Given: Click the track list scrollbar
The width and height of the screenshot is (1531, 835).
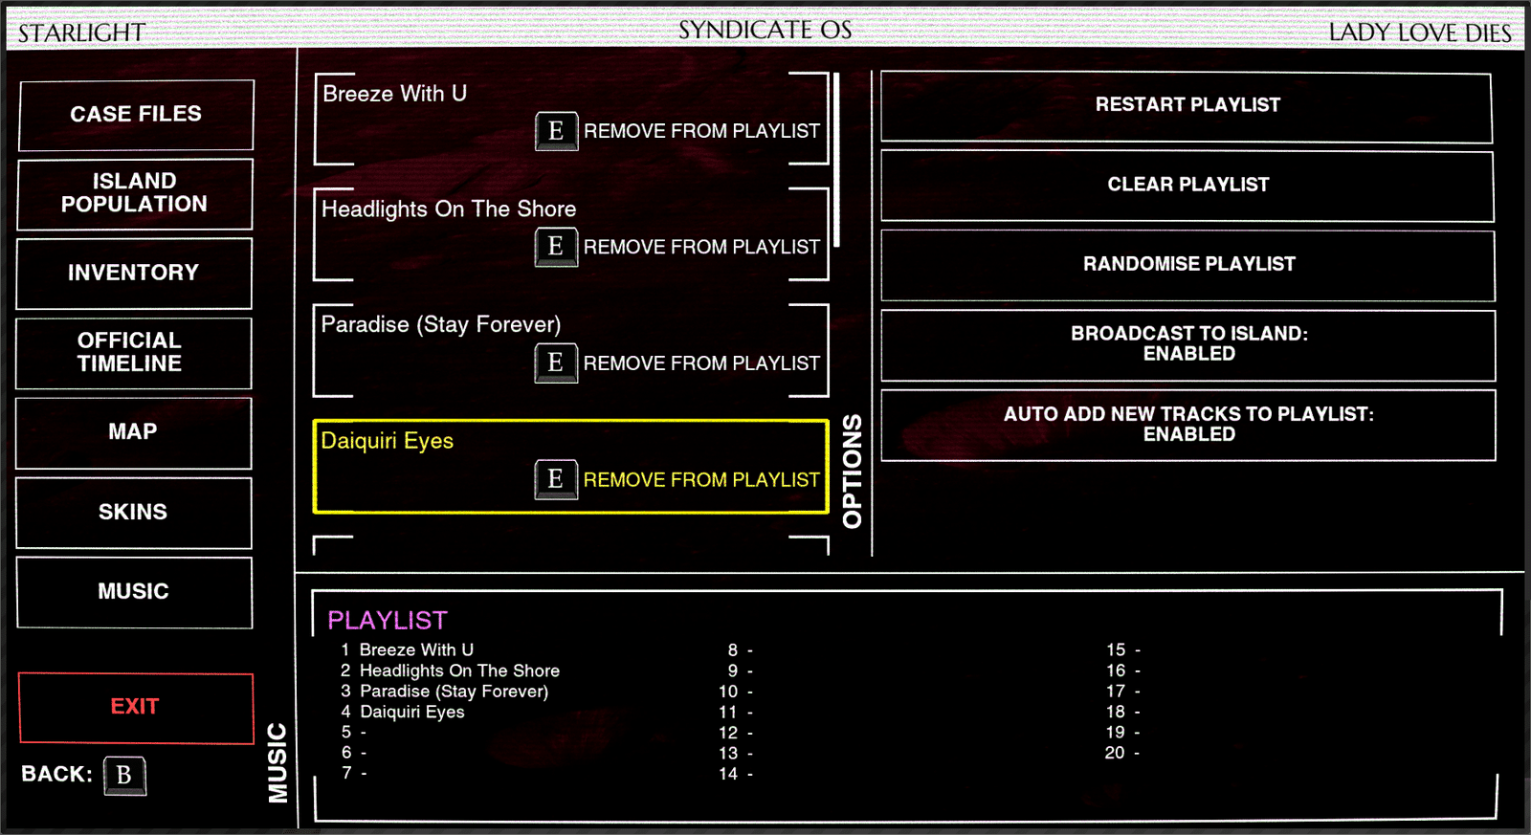Looking at the screenshot, I should coord(836,160).
